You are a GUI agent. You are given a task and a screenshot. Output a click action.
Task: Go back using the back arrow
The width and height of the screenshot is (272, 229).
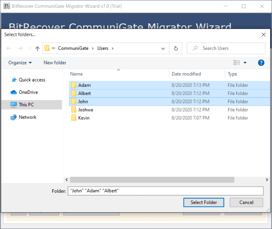point(9,48)
